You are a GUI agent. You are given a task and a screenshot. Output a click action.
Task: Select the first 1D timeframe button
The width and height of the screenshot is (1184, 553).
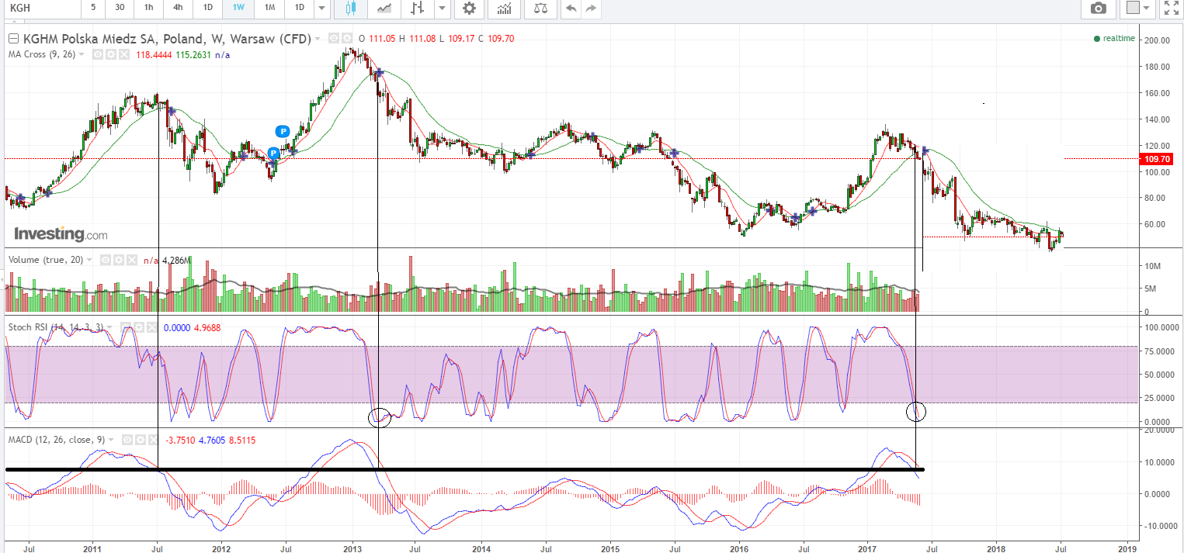pos(207,8)
